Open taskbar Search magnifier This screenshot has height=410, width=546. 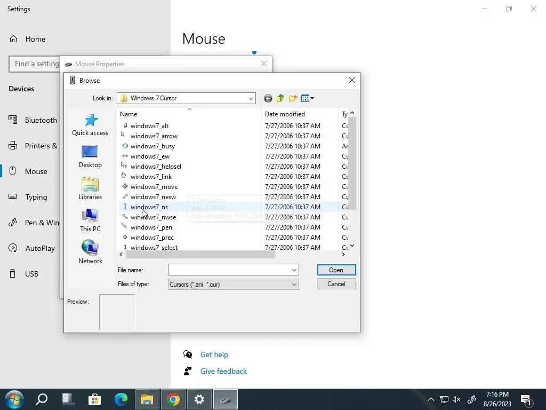pyautogui.click(x=42, y=399)
